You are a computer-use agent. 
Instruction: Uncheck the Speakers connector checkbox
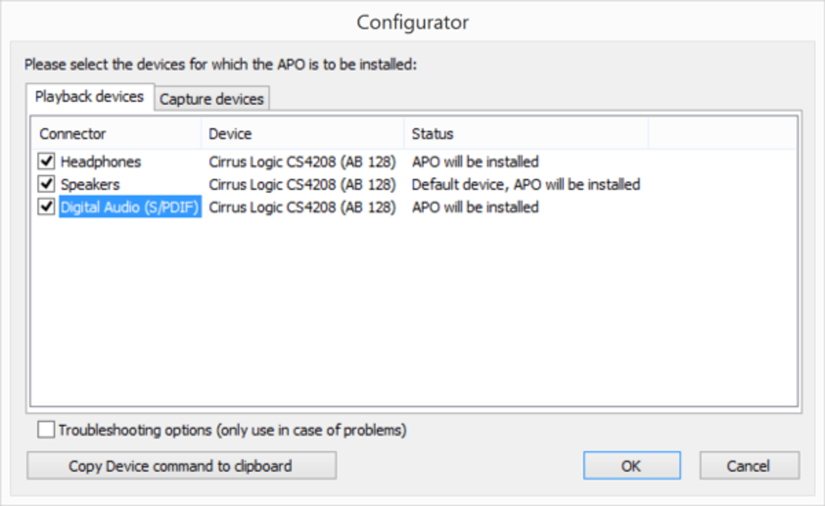(x=46, y=184)
